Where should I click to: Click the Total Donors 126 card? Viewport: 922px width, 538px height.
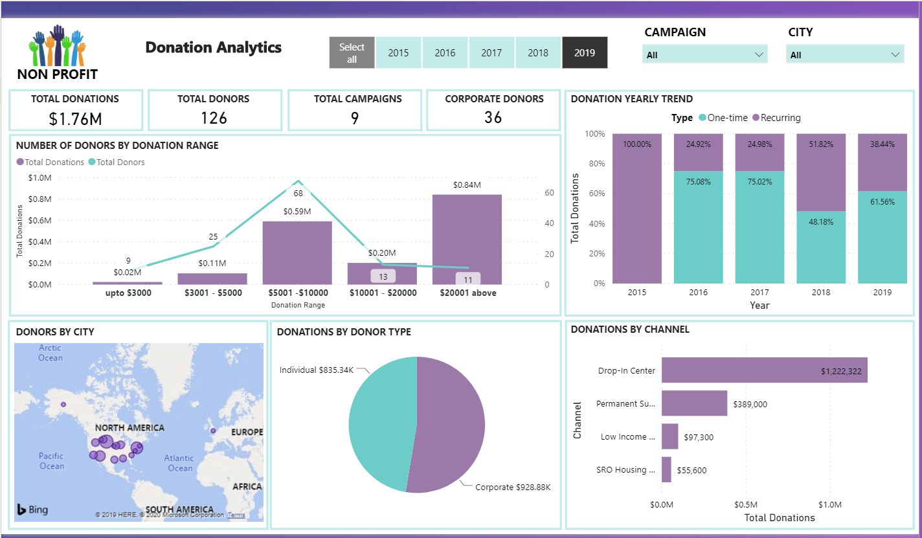214,110
